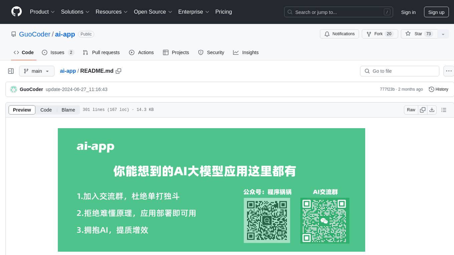Screen dimensions: 454x255
Task: Open GuoCoder commit author link
Action: pos(31,89)
